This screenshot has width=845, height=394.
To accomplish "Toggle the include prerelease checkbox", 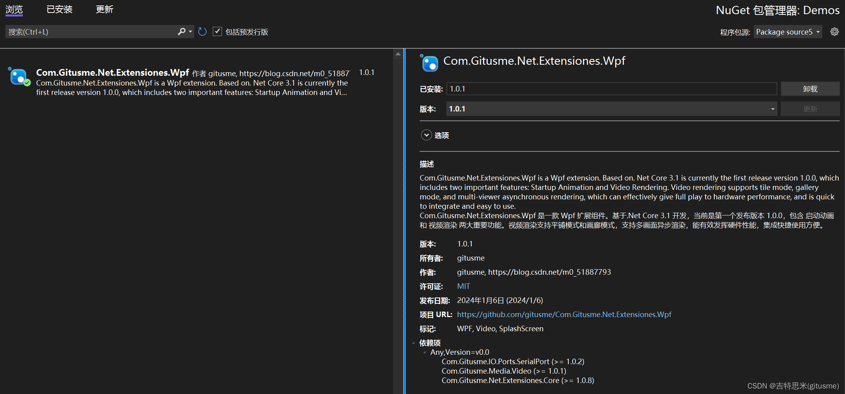I will [x=217, y=31].
